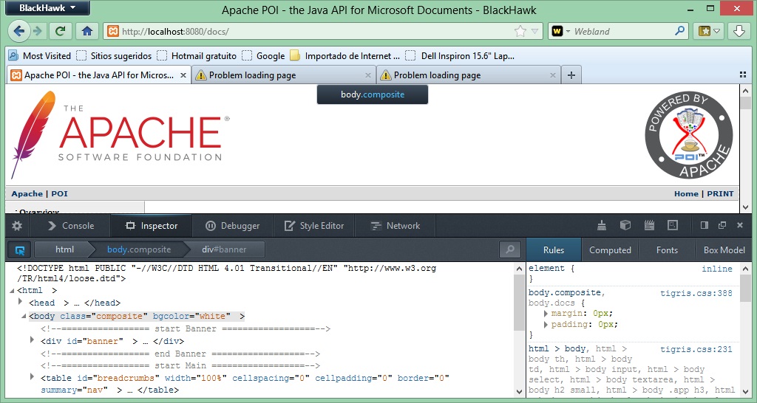
Task: Reload the page with the refresh icon
Action: pyautogui.click(x=61, y=31)
